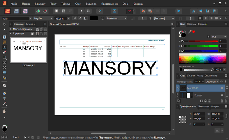
Task: Open the RGB color model dropdown
Action: (219, 37)
